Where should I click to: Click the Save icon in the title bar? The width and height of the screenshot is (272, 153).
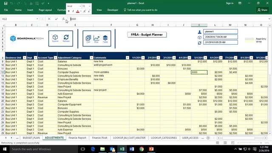(x=6, y=3)
